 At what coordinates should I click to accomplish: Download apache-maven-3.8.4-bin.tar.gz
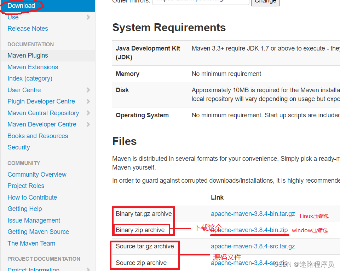pos(253,214)
